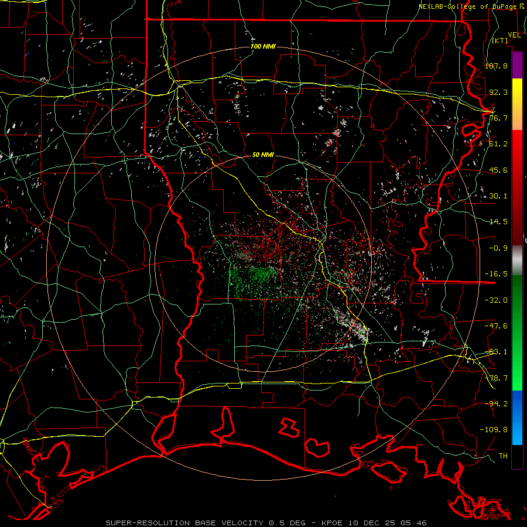Screen dimensions: 527x527
Task: Click the -47.6 velocity scale value
Action: (496, 326)
